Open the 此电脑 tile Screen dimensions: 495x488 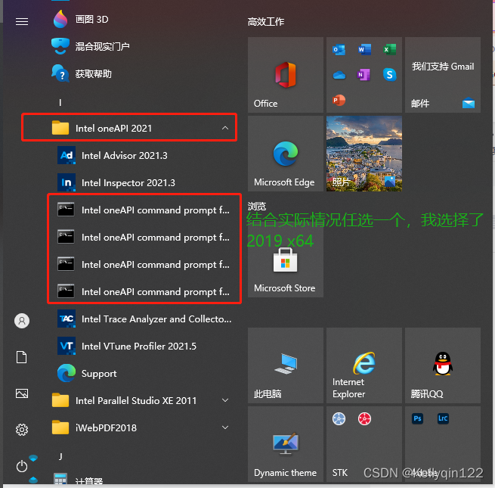click(x=286, y=365)
